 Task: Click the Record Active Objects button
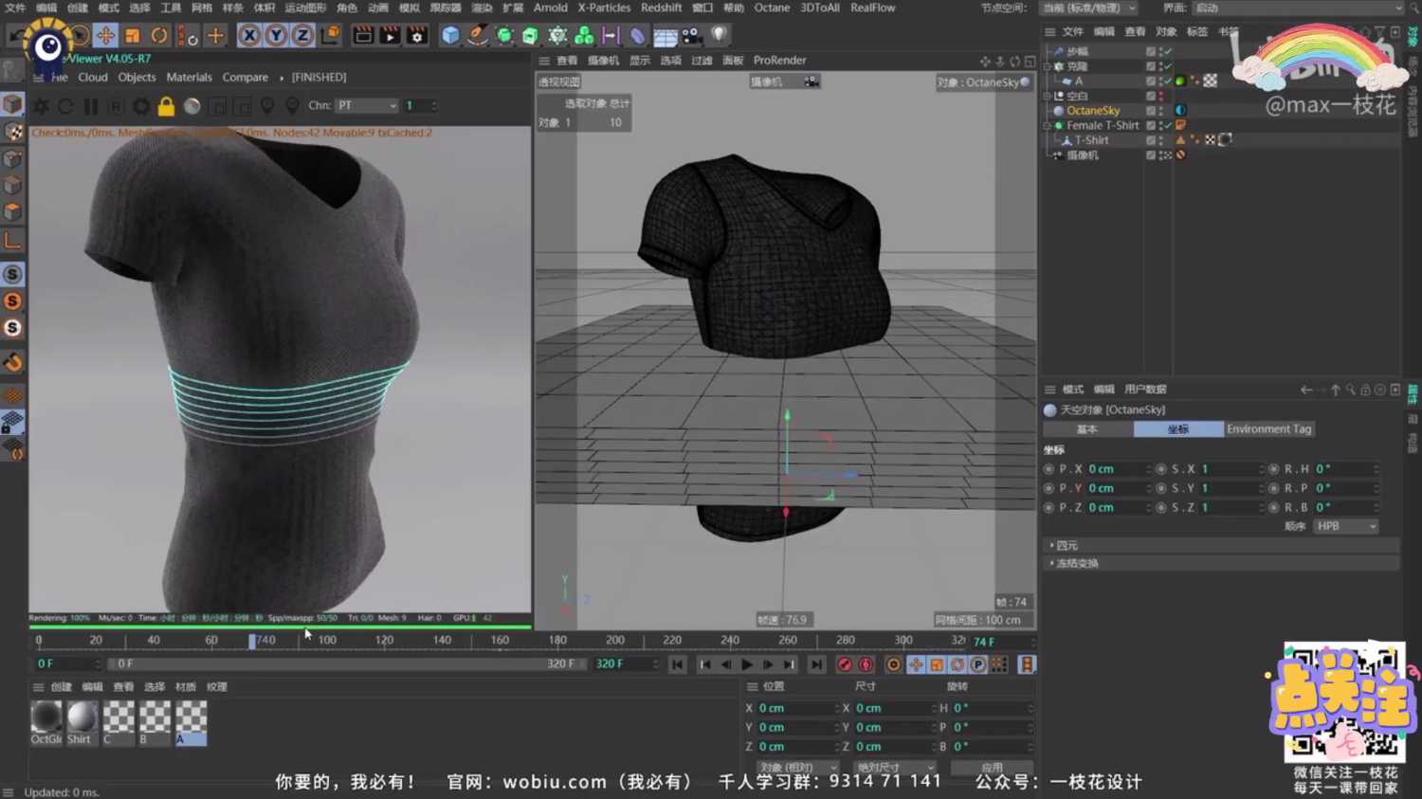844,664
